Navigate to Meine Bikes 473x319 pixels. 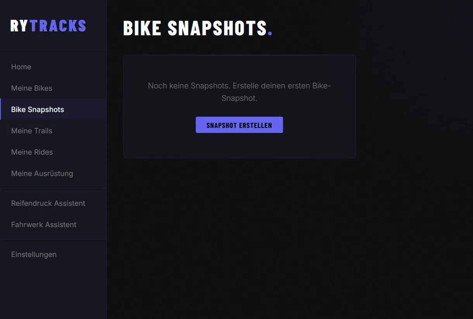pyautogui.click(x=31, y=88)
